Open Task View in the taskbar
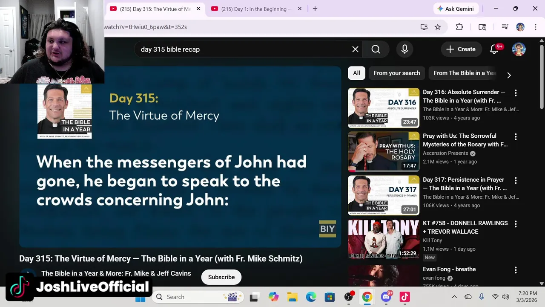Screen dimensions: 545x307 [x=254, y=297]
